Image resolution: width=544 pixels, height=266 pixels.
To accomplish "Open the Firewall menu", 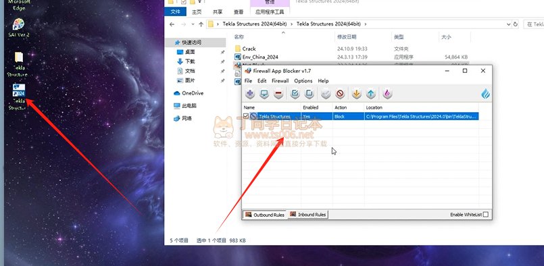I will 280,81.
